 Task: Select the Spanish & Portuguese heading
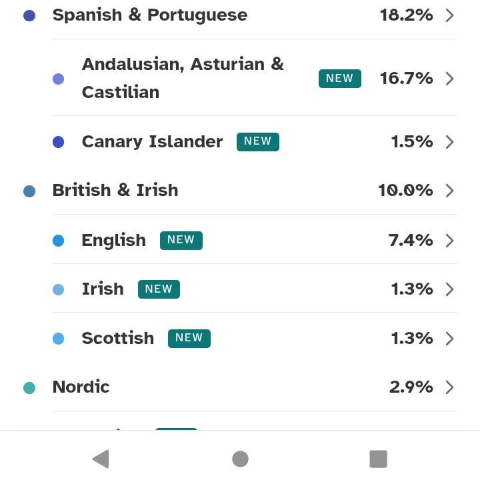pos(149,15)
